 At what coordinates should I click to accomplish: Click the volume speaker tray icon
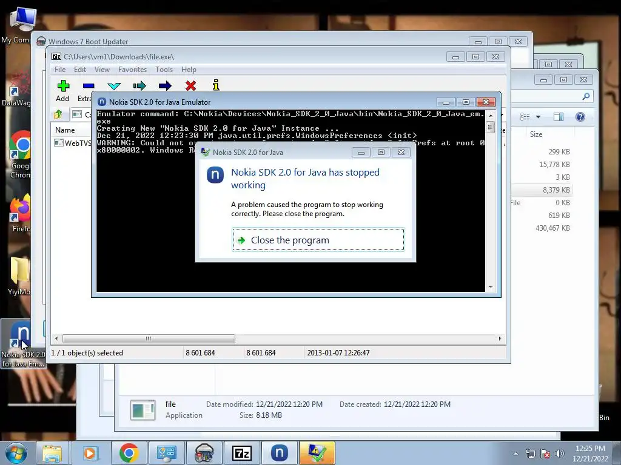pos(560,453)
